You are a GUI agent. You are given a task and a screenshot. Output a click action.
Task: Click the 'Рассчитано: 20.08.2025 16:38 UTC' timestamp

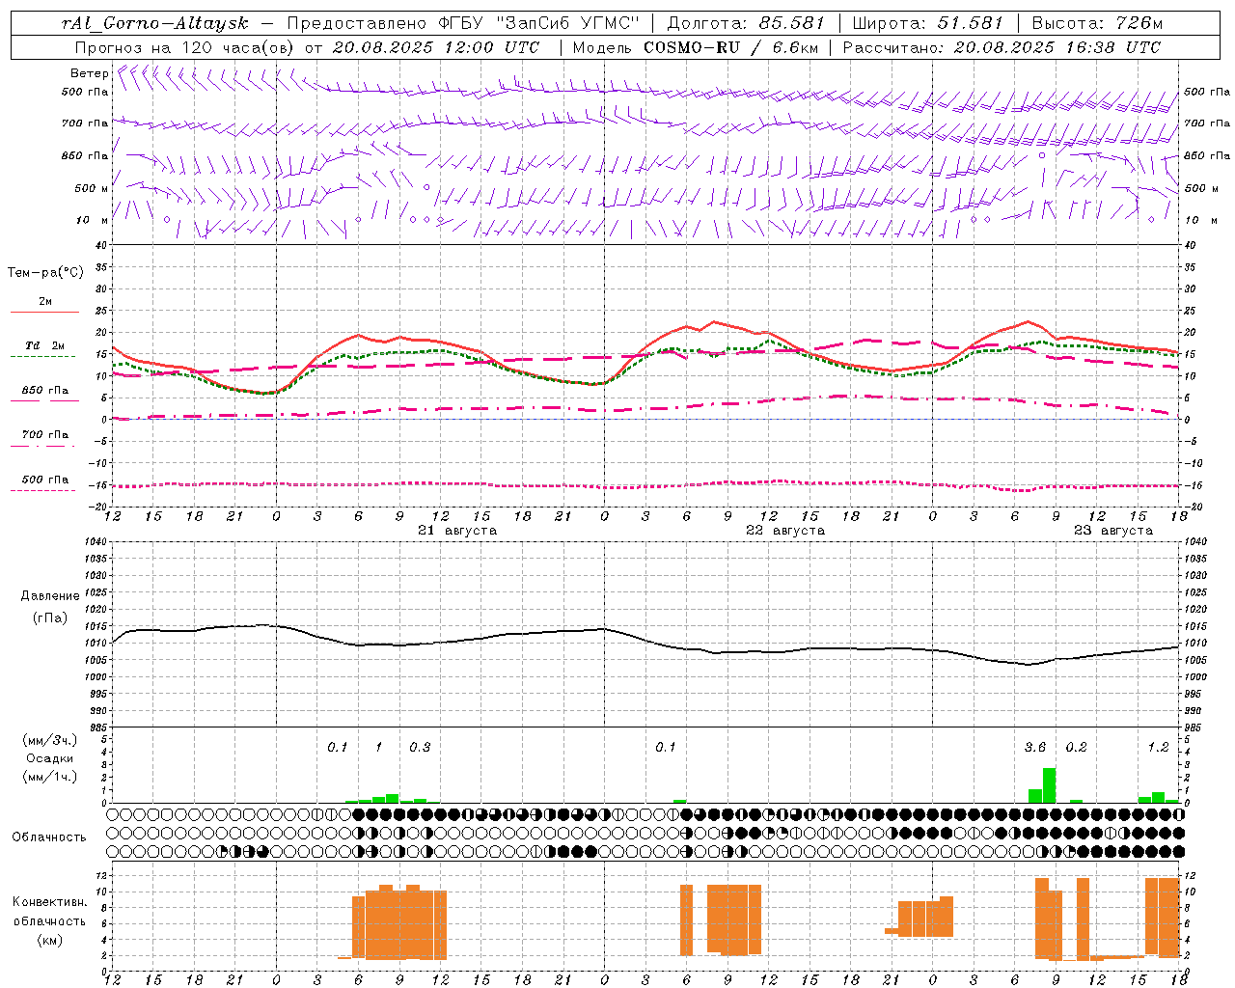(1002, 47)
